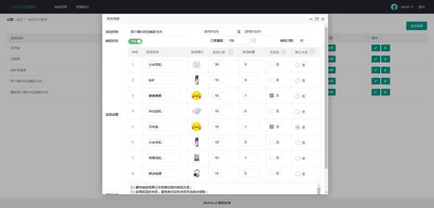Click the rules textarea scrollbar

pyautogui.click(x=318, y=190)
